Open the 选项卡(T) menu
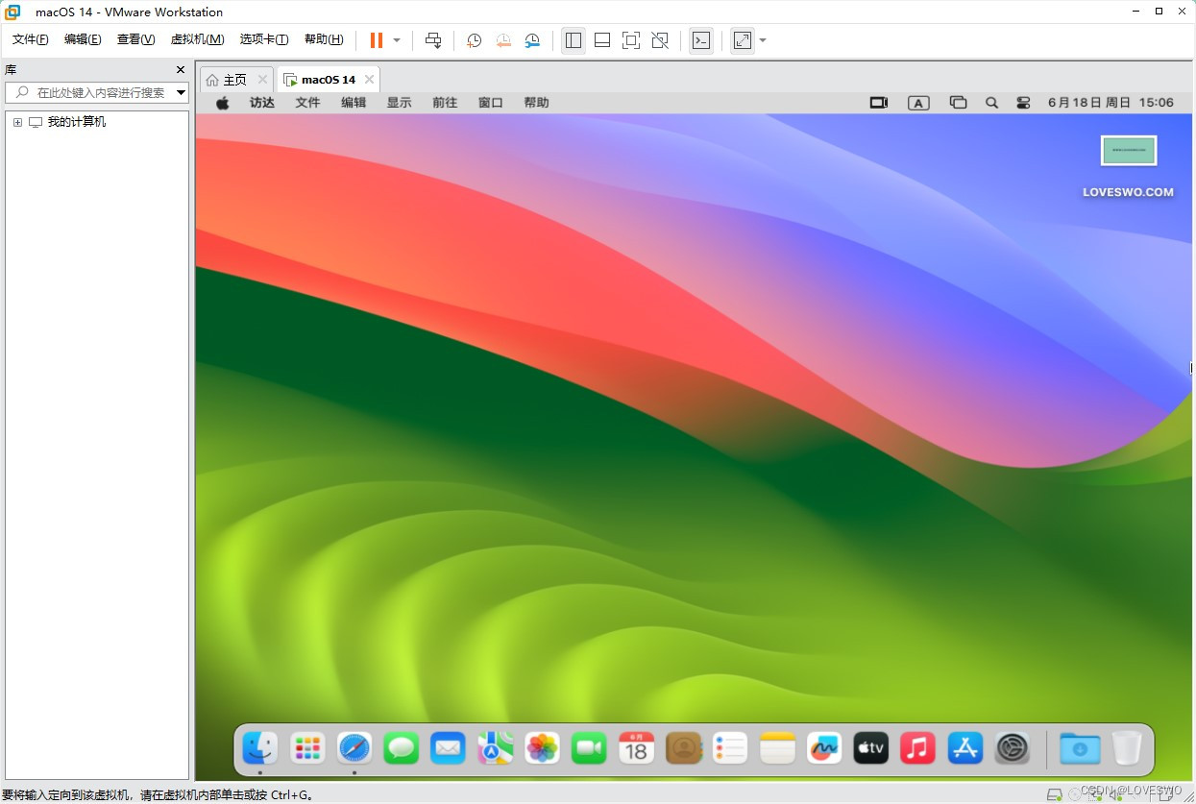The width and height of the screenshot is (1196, 804). (x=264, y=39)
